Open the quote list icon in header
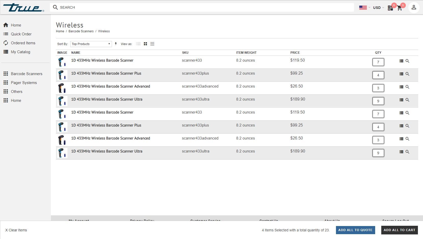The height and width of the screenshot is (239, 423). (x=390, y=8)
